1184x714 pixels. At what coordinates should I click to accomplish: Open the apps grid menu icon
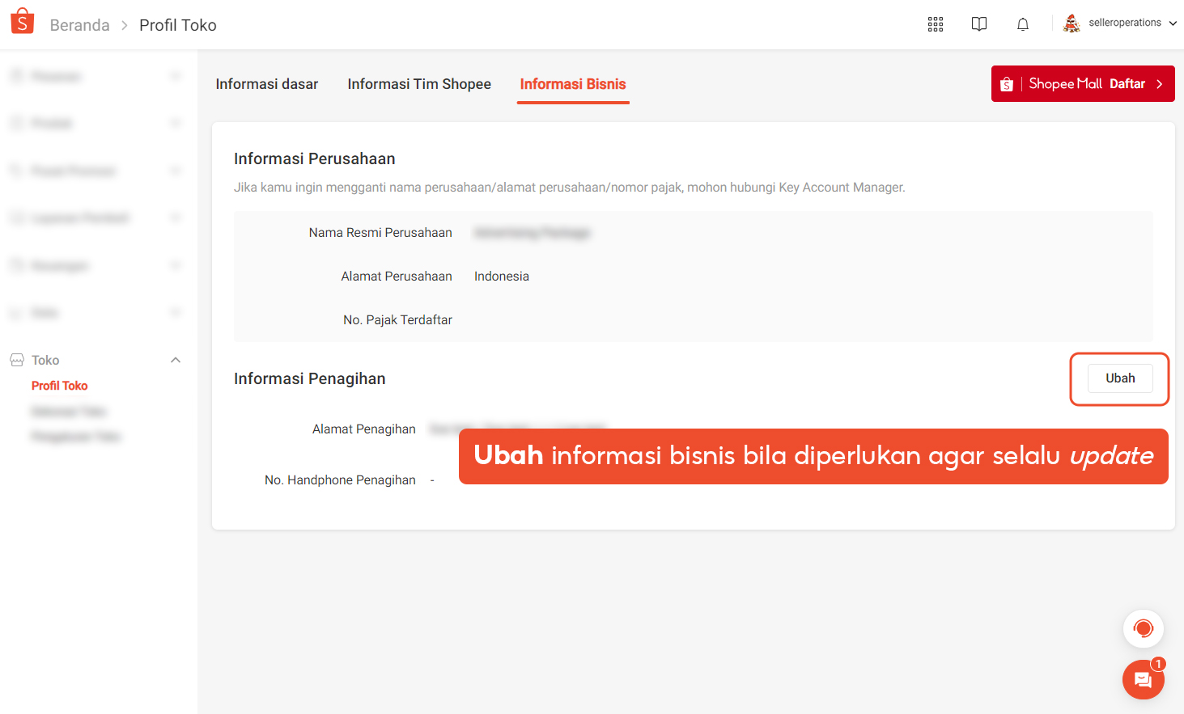tap(936, 24)
